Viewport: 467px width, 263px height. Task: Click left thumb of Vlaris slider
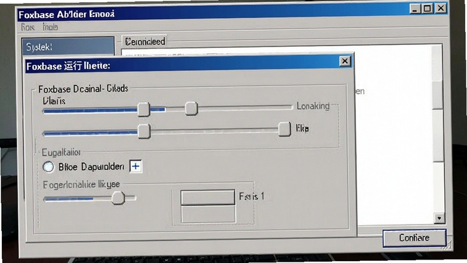tap(143, 109)
